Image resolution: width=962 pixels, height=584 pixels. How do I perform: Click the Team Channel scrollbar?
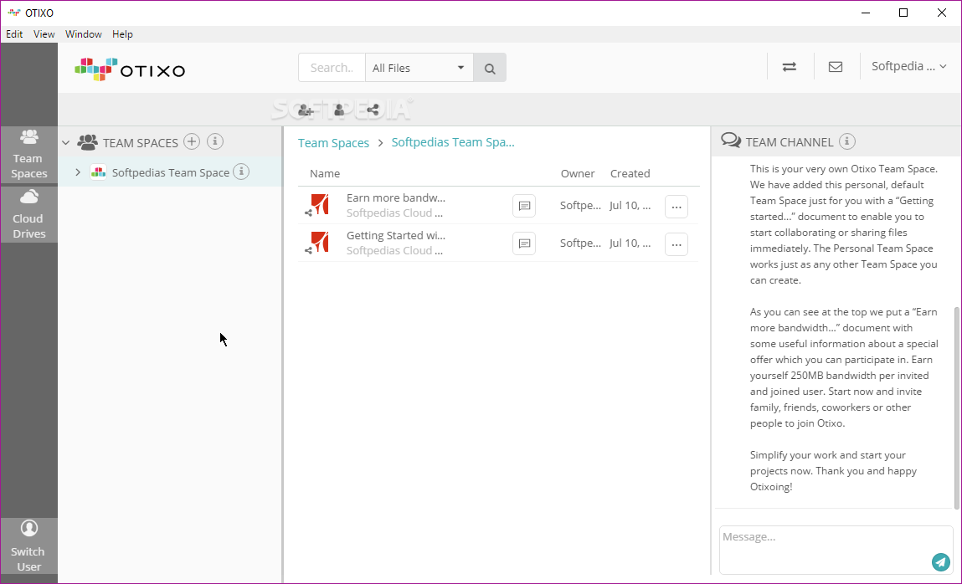956,407
